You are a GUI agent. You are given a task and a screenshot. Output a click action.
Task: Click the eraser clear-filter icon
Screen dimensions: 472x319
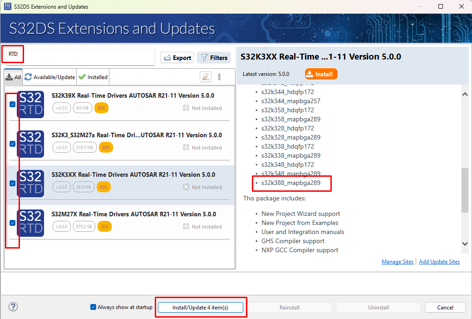[x=206, y=77]
